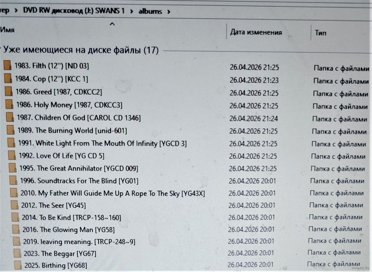Click folder icon of 1984. Cop (12'')
This screenshot has width=372, height=272.
tap(8, 79)
